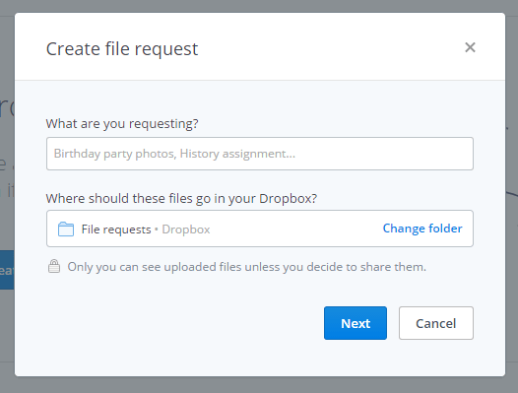Click blank header area right of title
This screenshot has height=393, width=518.
point(330,48)
